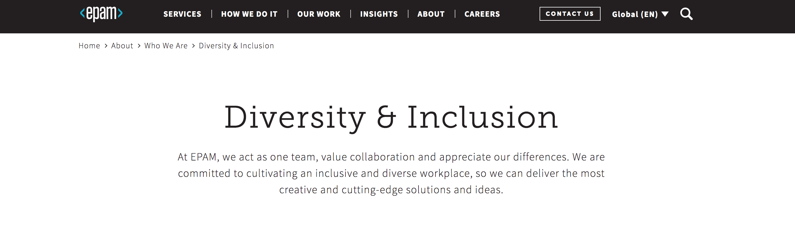Click the Diversity & Inclusion main heading
This screenshot has width=795, height=241.
coord(391,118)
